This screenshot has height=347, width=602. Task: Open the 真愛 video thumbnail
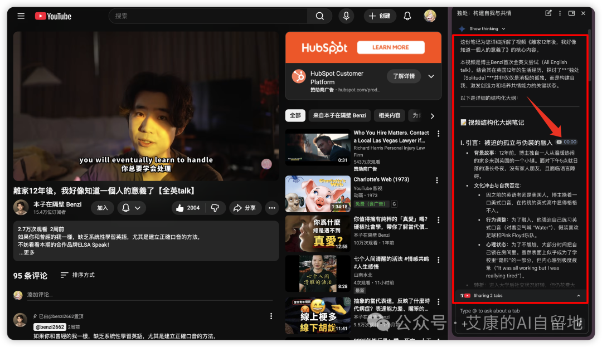[x=318, y=234]
